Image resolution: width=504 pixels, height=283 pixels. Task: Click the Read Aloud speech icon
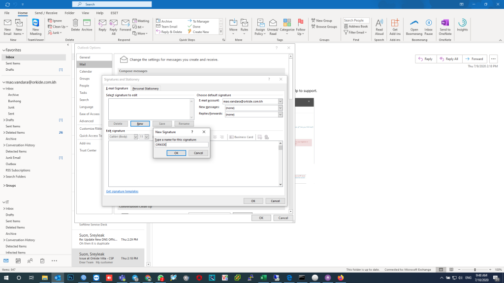tap(379, 26)
